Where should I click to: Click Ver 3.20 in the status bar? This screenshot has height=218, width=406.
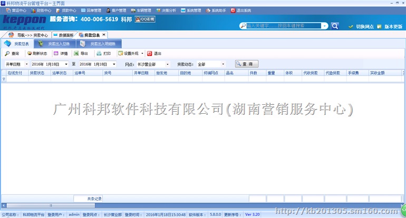(x=253, y=214)
